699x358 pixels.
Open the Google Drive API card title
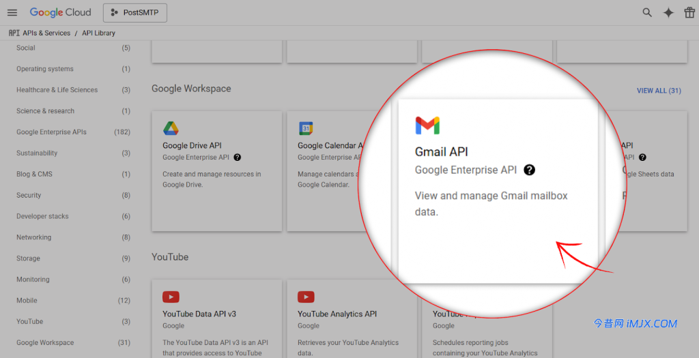192,146
